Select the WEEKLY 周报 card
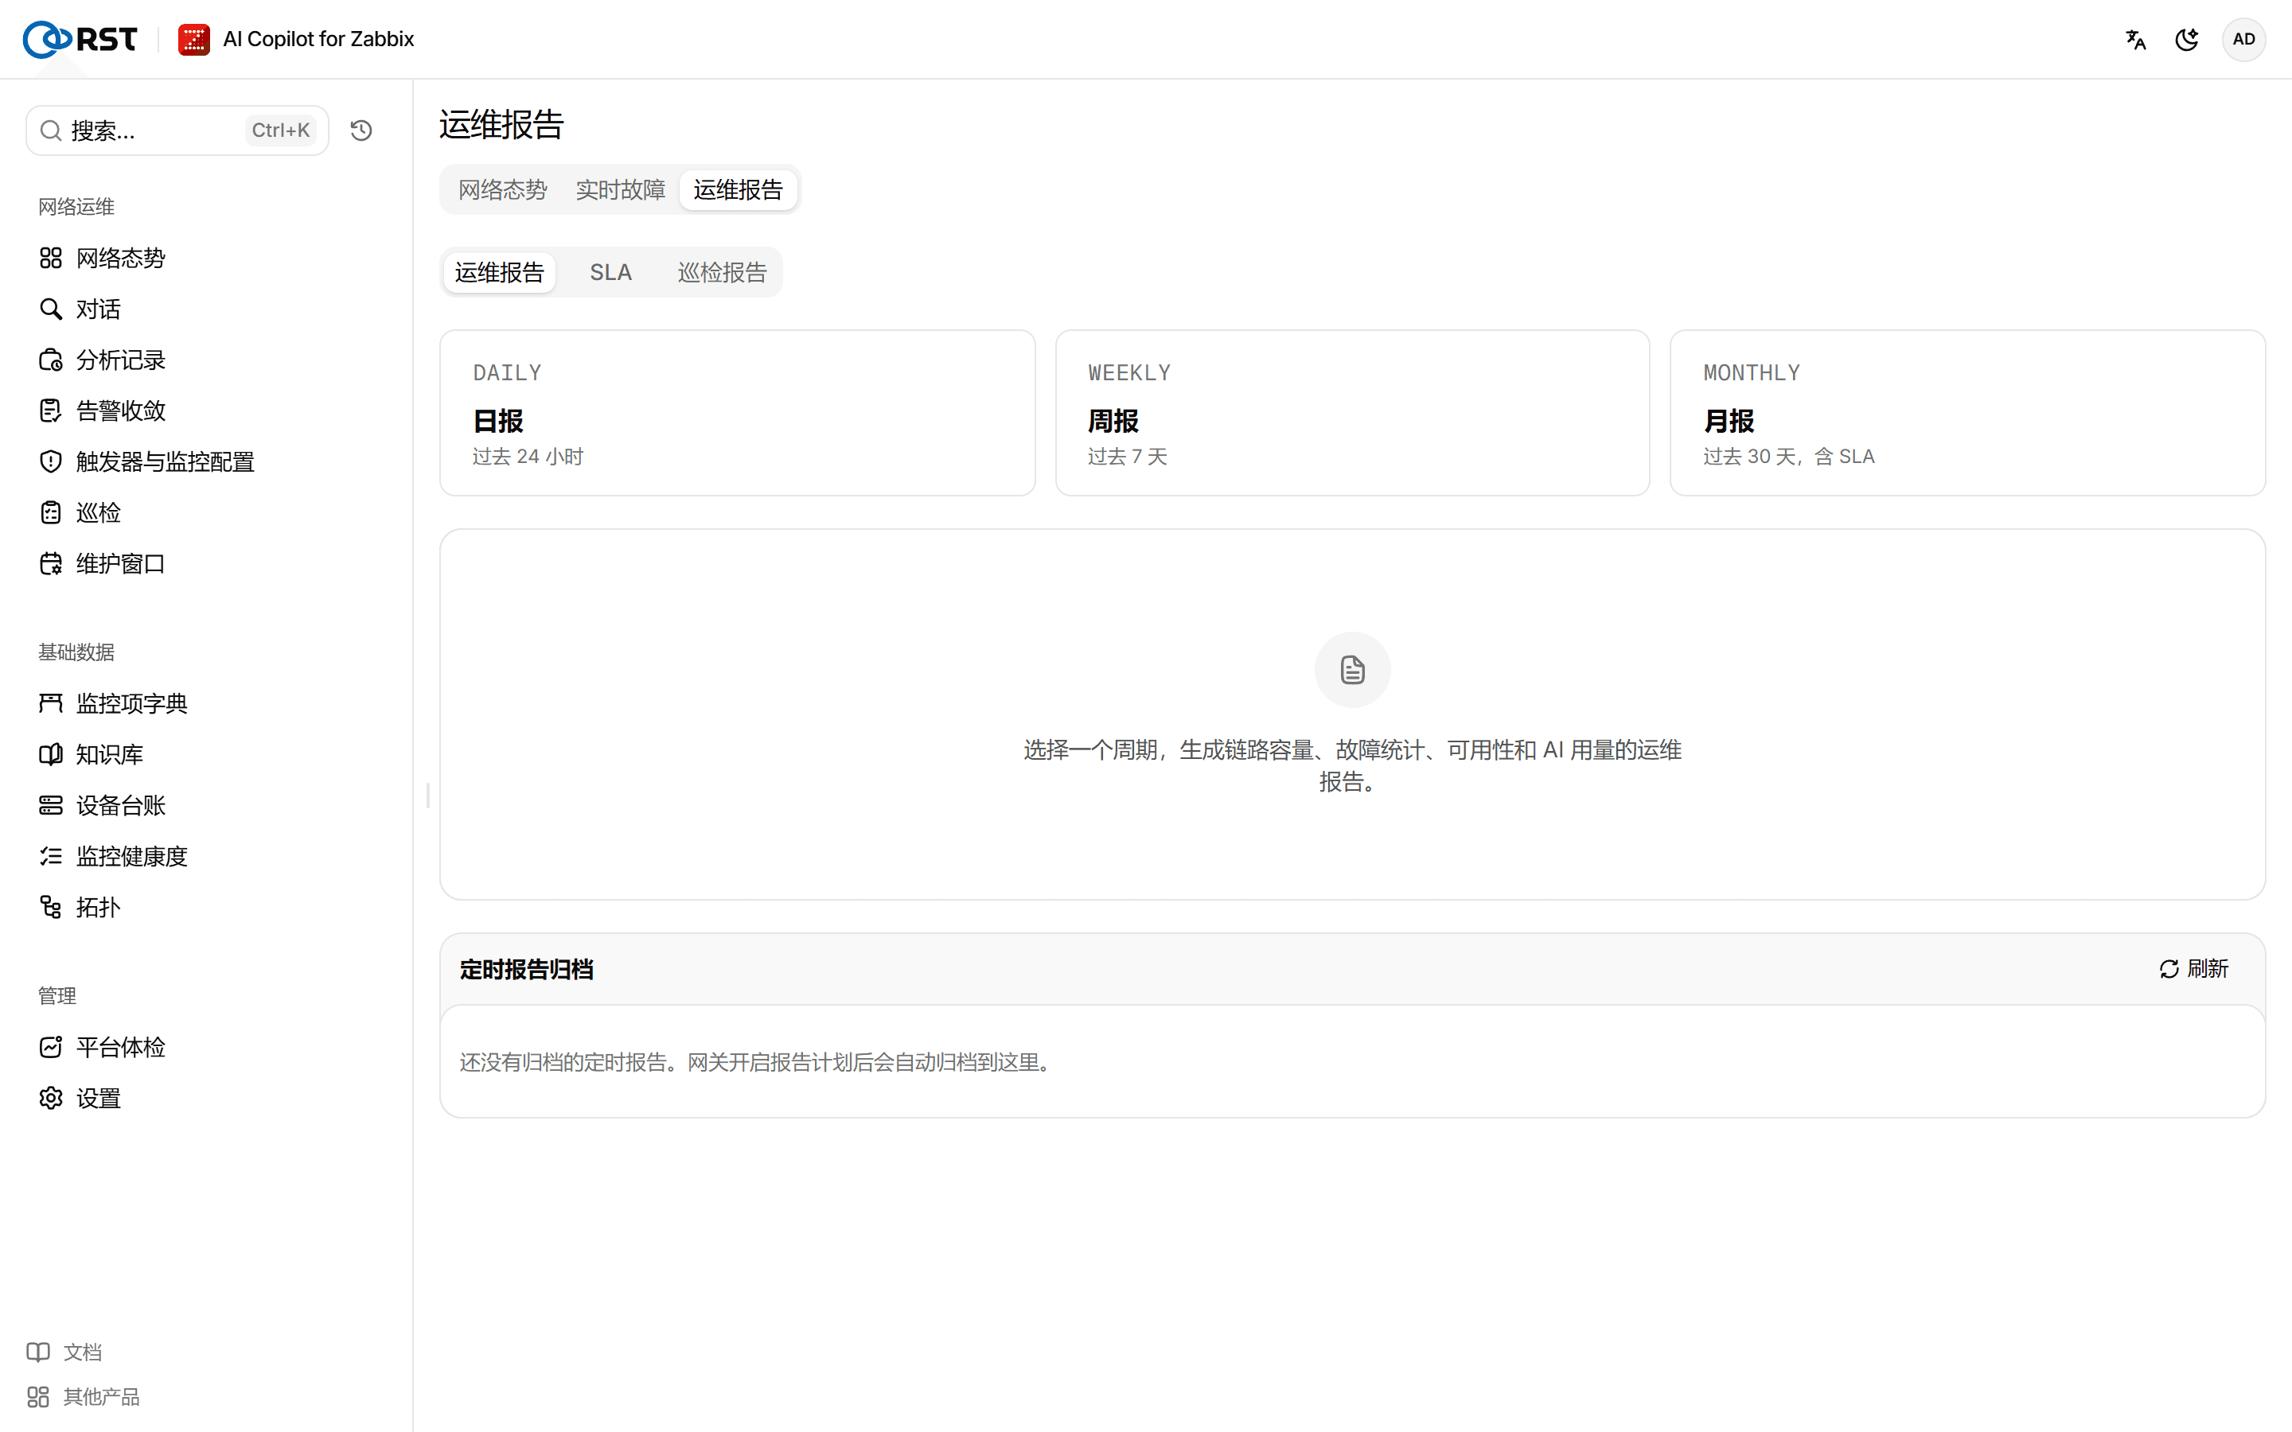This screenshot has width=2292, height=1432. pos(1352,413)
